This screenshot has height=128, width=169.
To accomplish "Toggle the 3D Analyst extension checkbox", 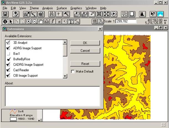I will (x=8, y=42).
